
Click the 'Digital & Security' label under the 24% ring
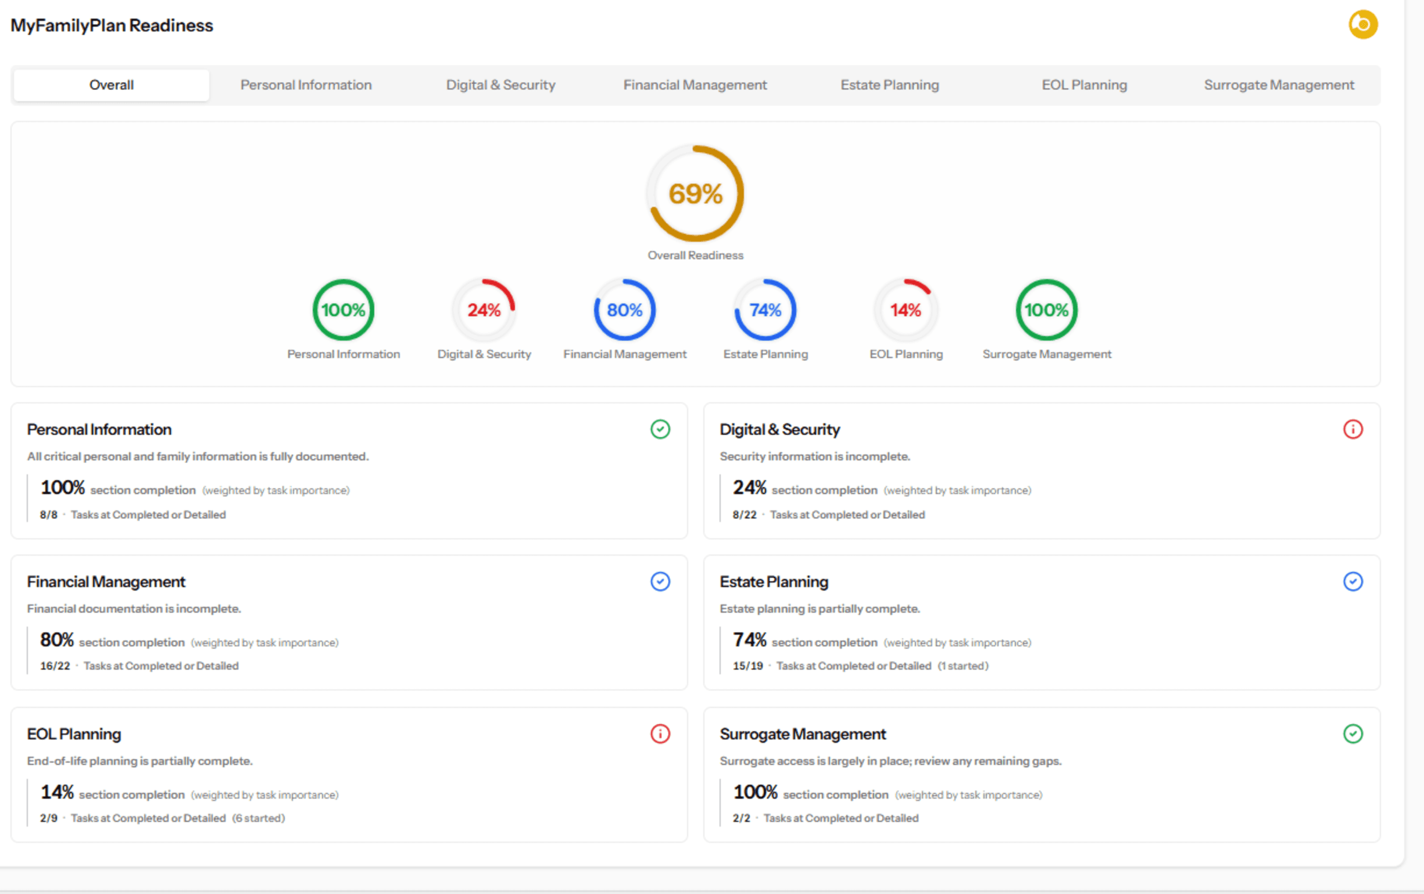click(x=484, y=354)
